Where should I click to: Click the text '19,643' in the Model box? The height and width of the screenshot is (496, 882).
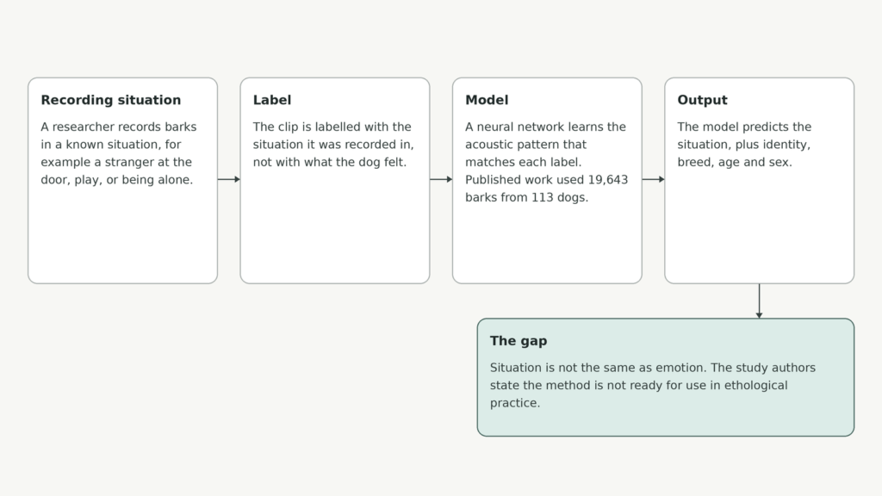[x=608, y=180]
